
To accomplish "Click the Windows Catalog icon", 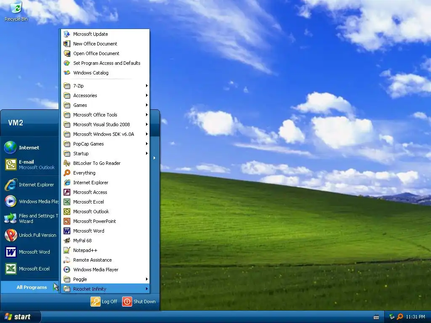I will tap(67, 73).
